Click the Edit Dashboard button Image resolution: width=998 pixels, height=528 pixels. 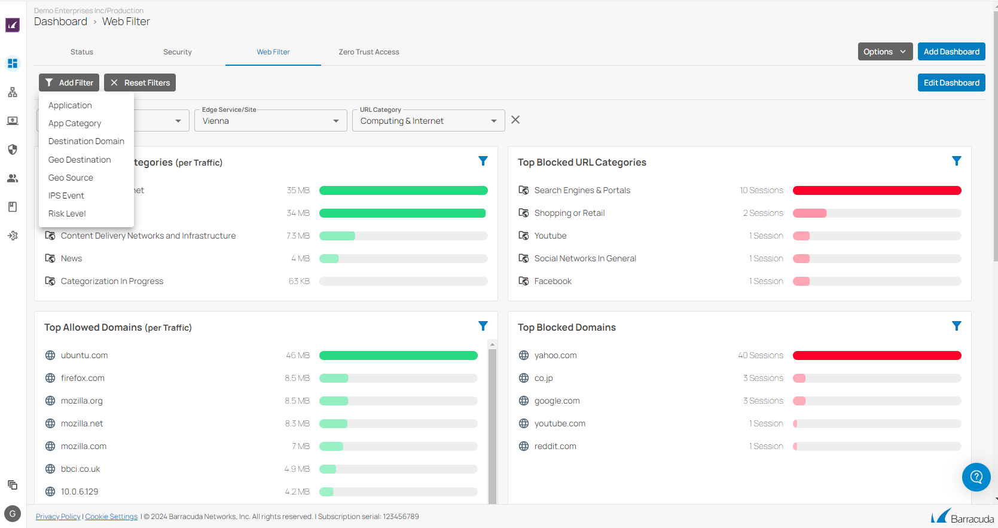click(x=951, y=83)
